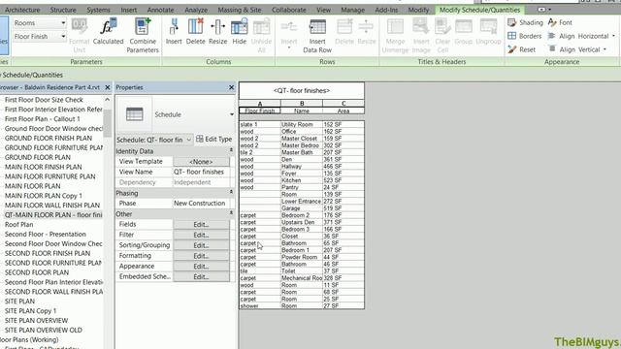Screen dimensions: 621x349
Task: Click Insert Data Row icon
Action: tap(317, 26)
